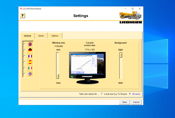Click the 1138x884 window size value
The image size is (175, 118).
pos(59,46)
